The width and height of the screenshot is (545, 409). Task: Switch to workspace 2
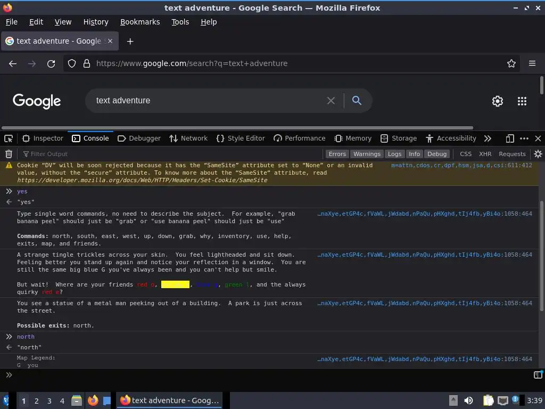pyautogui.click(x=37, y=400)
